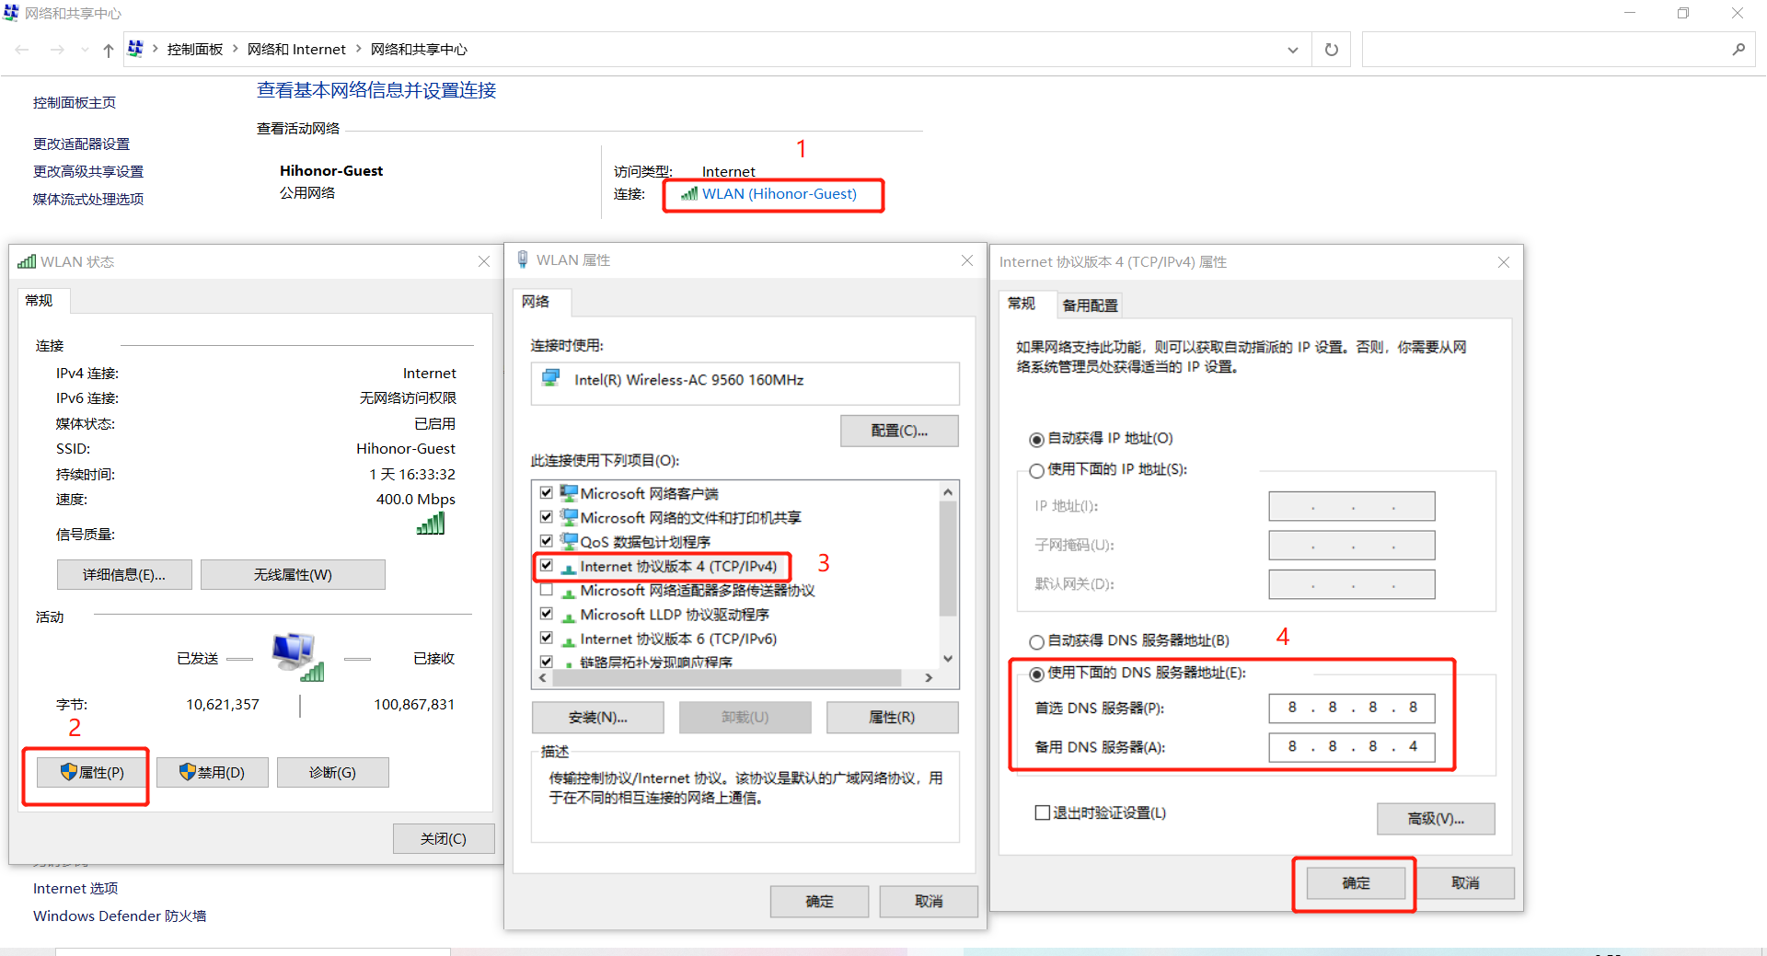Viewport: 1767px width, 956px height.
Task: Switch to the 备用配置 tab
Action: point(1090,305)
